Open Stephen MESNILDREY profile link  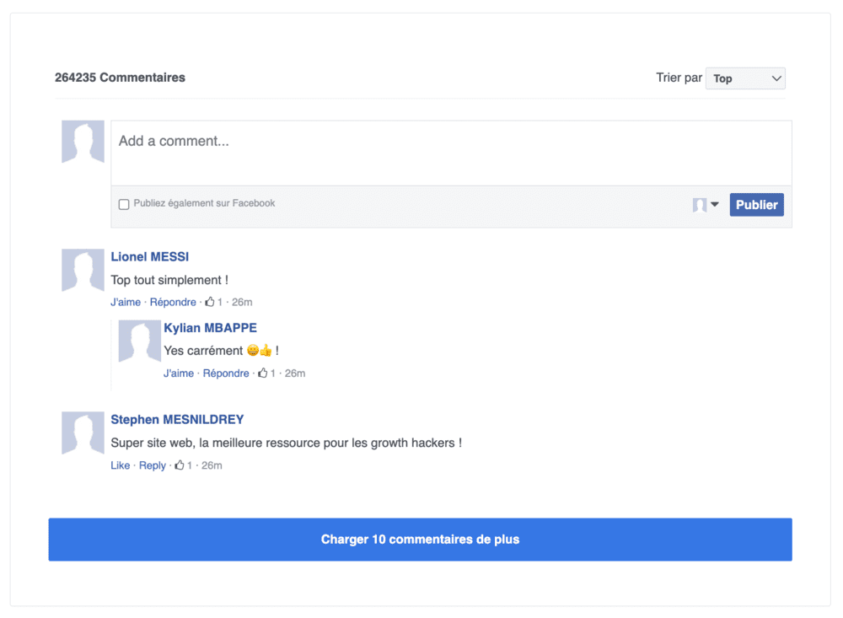(177, 420)
